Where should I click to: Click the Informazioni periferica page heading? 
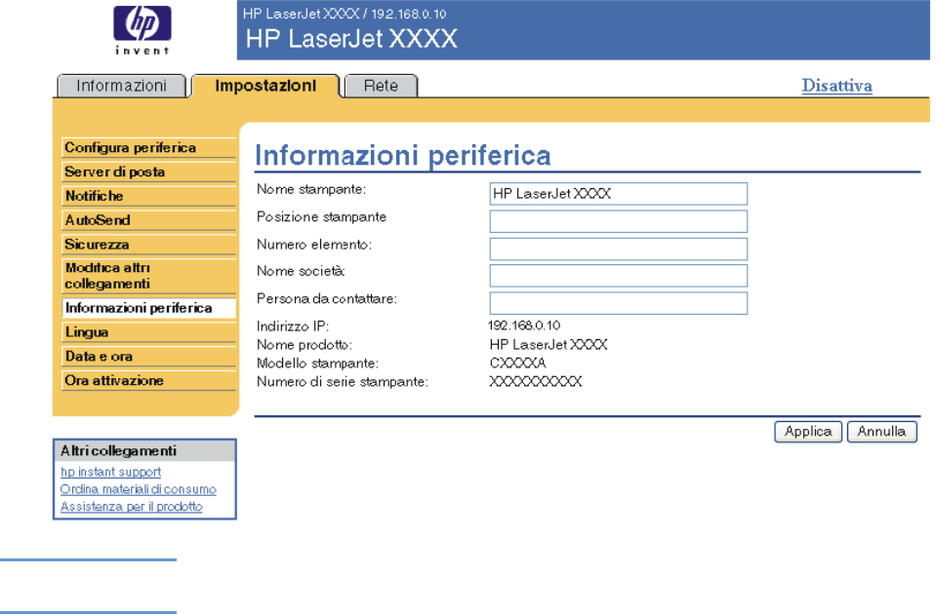(403, 156)
